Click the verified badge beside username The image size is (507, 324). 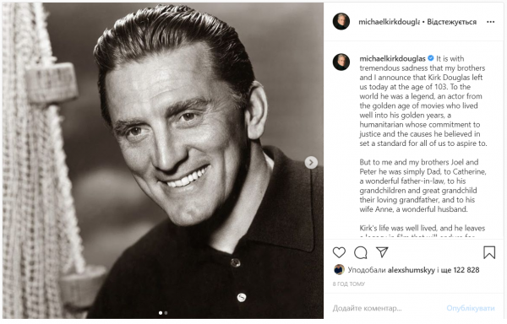point(431,58)
